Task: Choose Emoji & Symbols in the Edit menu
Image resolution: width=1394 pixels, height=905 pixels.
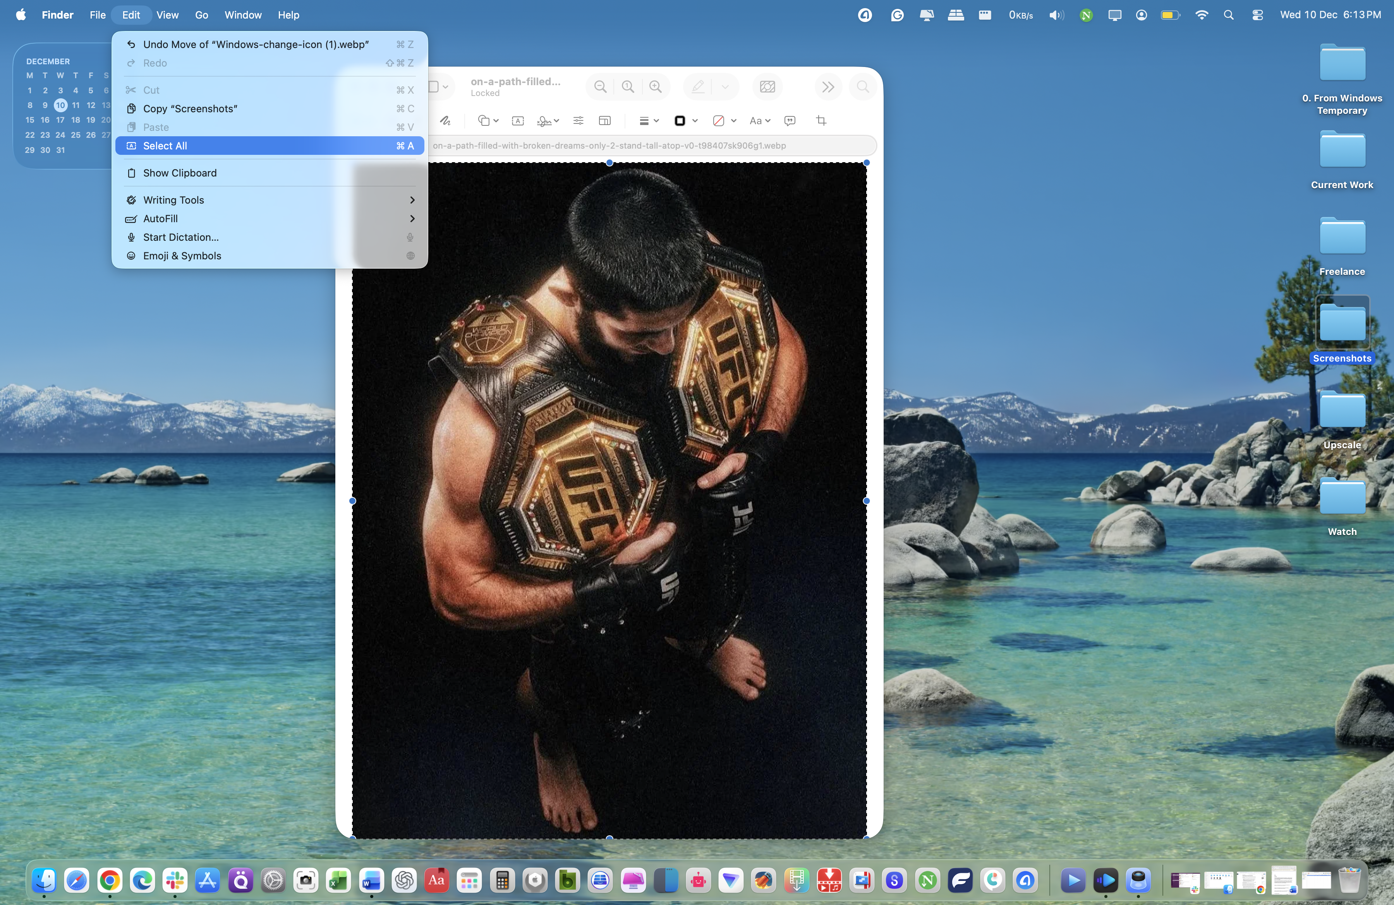Action: pos(270,256)
